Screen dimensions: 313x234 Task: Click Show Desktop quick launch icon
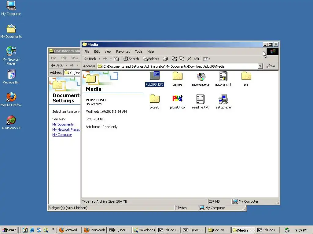[x=25, y=230]
